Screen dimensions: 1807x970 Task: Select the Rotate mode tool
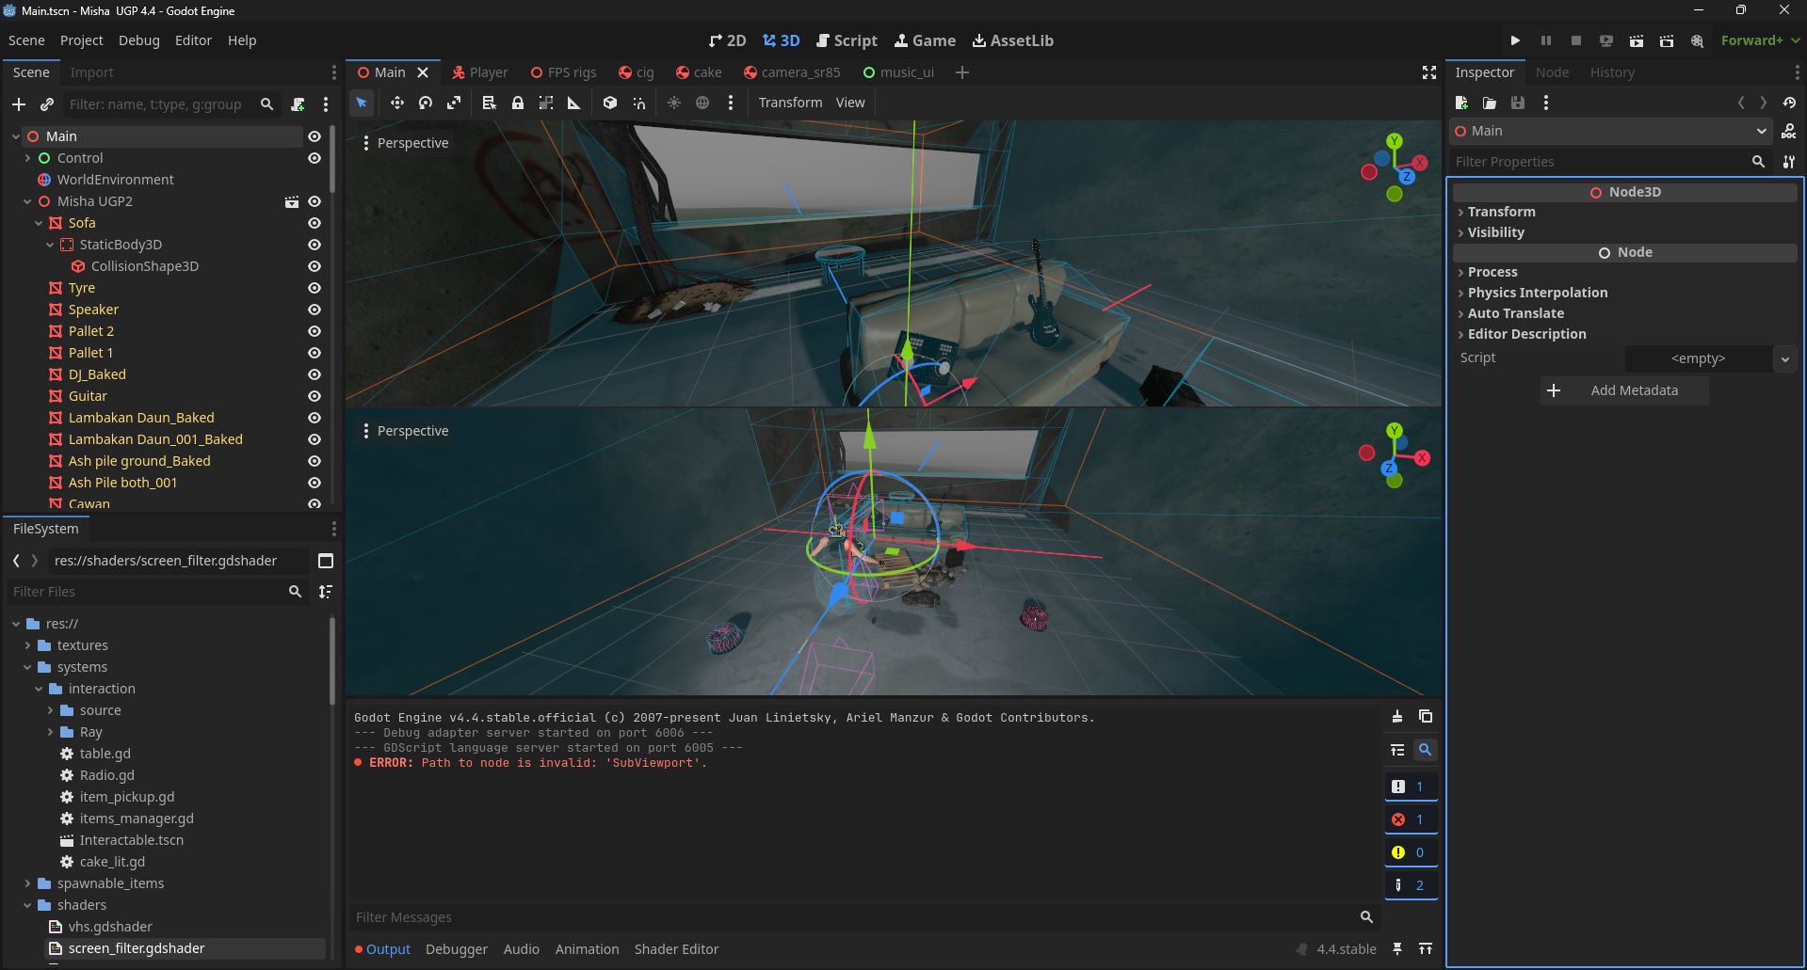pyautogui.click(x=426, y=103)
